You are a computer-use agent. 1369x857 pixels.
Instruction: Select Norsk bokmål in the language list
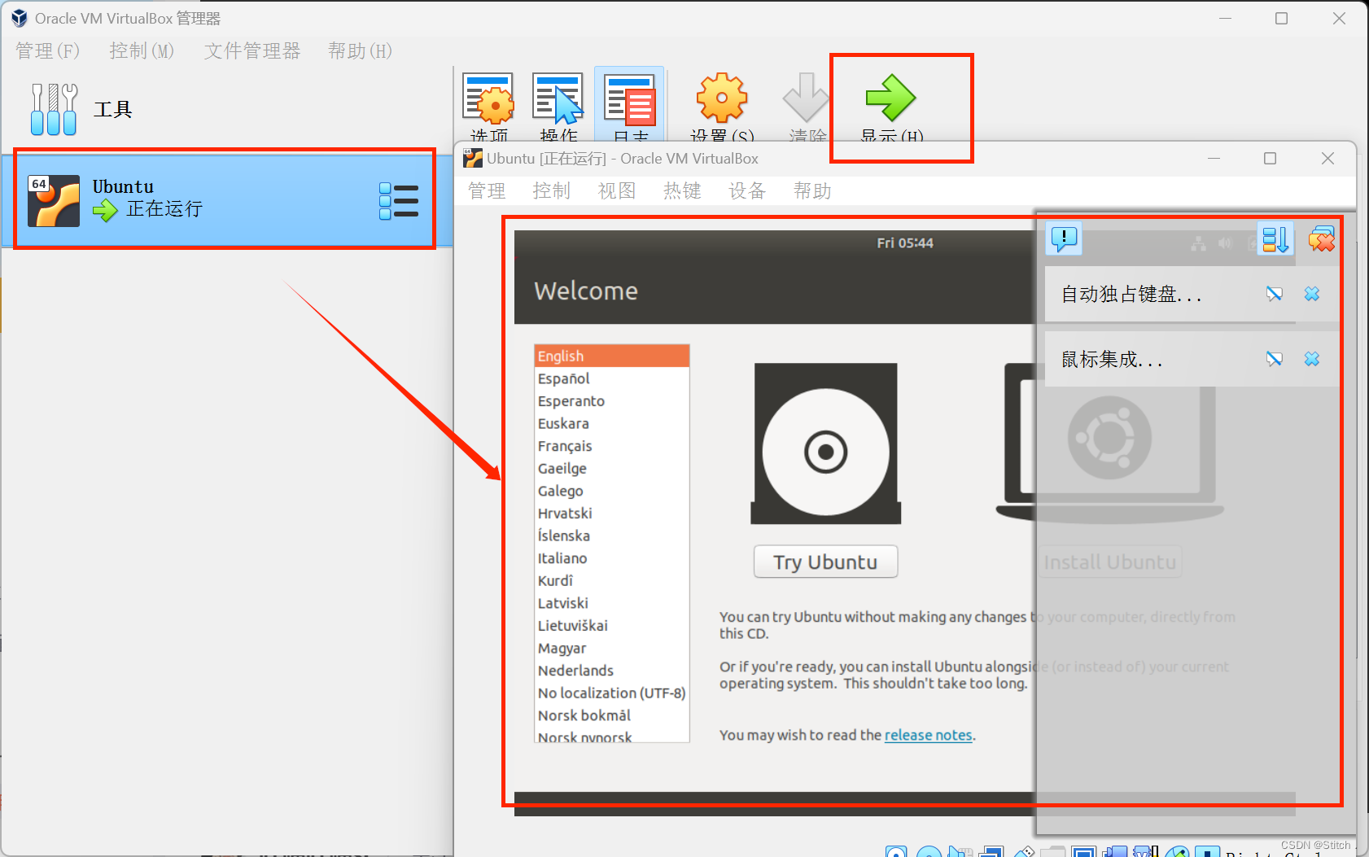(612, 715)
